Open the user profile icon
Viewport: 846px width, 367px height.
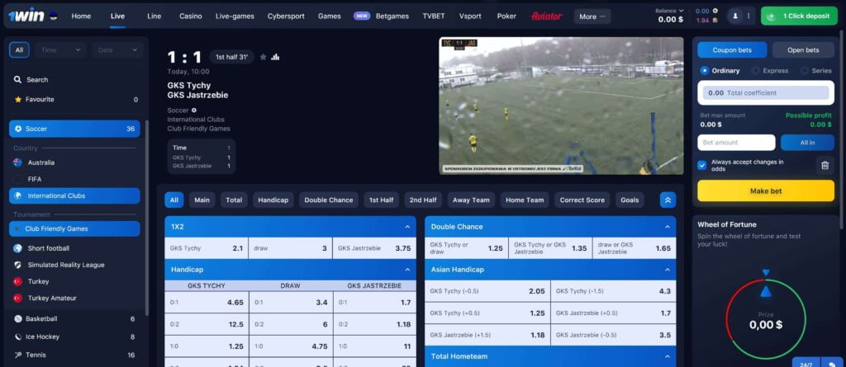click(734, 16)
